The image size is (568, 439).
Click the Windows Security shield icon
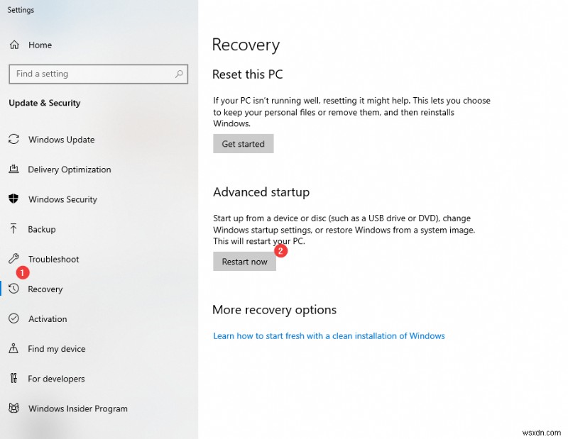point(13,199)
